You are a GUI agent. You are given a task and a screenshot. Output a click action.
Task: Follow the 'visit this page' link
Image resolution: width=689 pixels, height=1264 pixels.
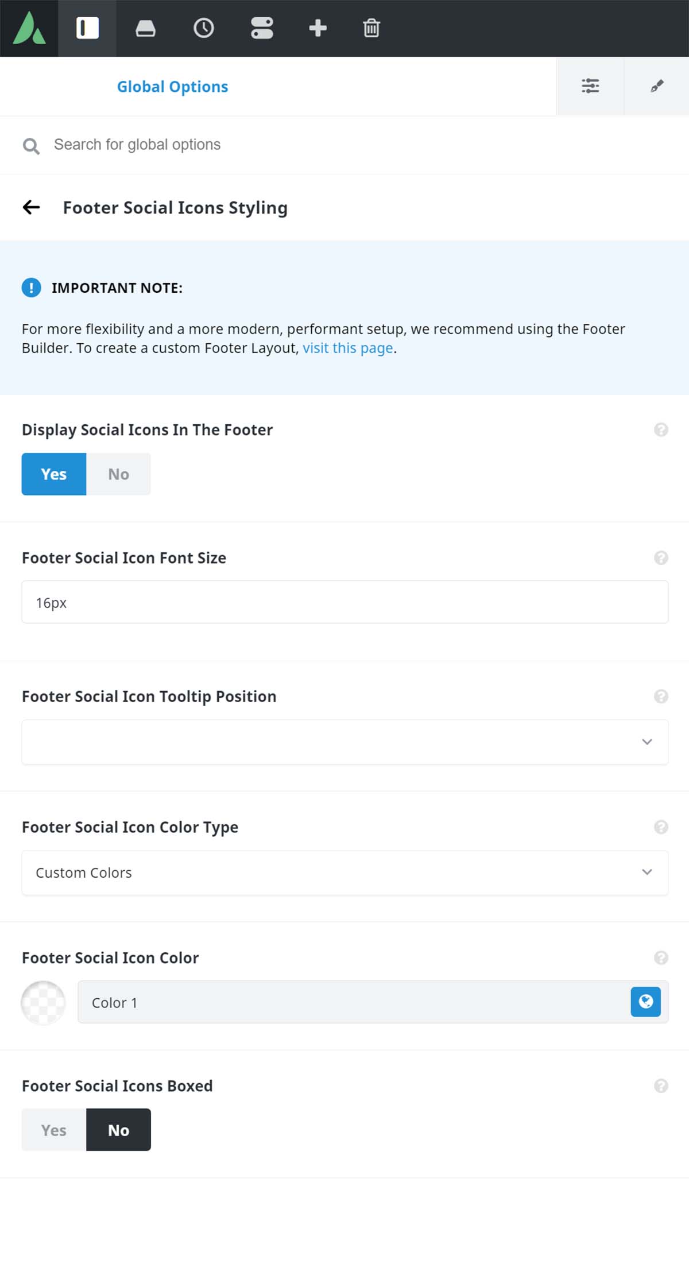(348, 348)
